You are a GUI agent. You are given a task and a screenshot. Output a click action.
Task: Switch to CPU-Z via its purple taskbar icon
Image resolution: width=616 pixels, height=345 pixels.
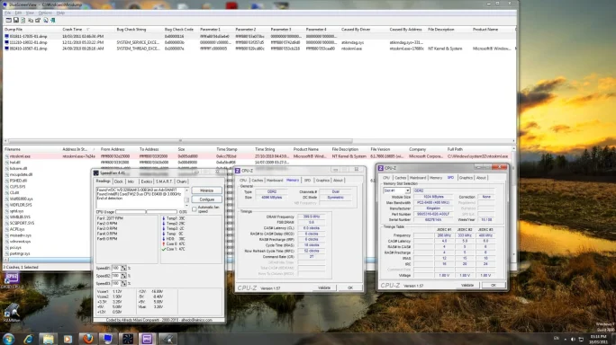click(x=148, y=339)
